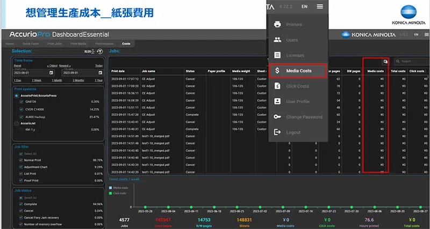
Task: Select the AccurioPrint/AccurioPress radio button
Action: [x=17, y=96]
